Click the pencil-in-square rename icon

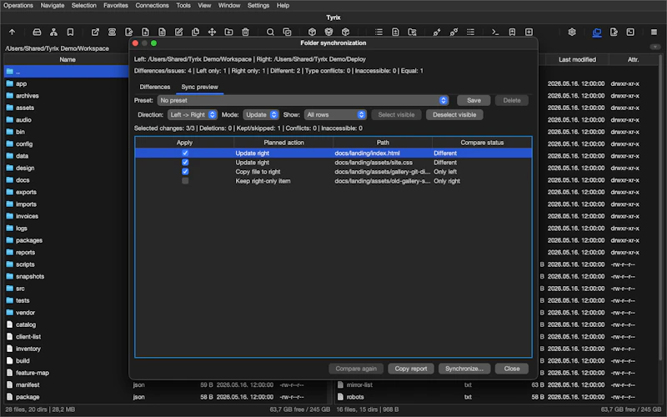pyautogui.click(x=178, y=32)
